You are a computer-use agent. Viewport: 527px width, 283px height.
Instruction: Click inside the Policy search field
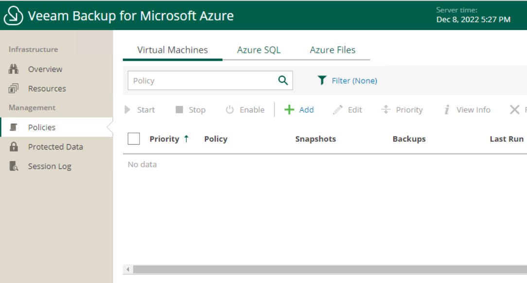click(199, 80)
